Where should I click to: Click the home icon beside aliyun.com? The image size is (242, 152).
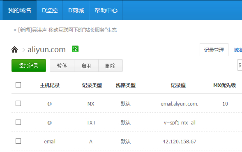click(14, 50)
